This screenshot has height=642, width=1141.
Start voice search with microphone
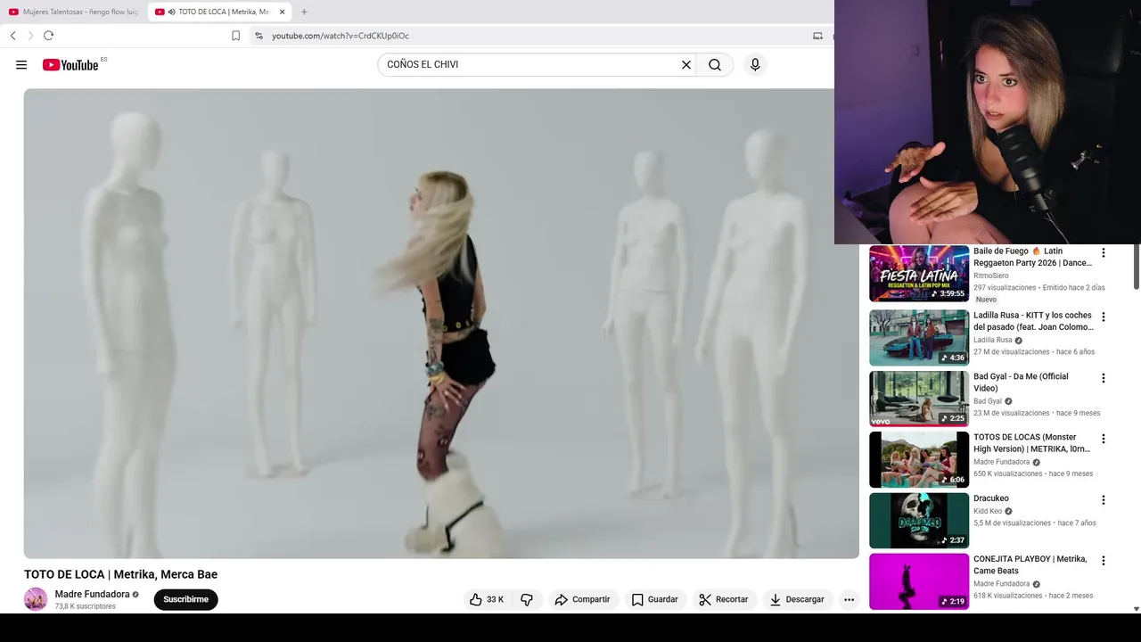[x=755, y=64]
